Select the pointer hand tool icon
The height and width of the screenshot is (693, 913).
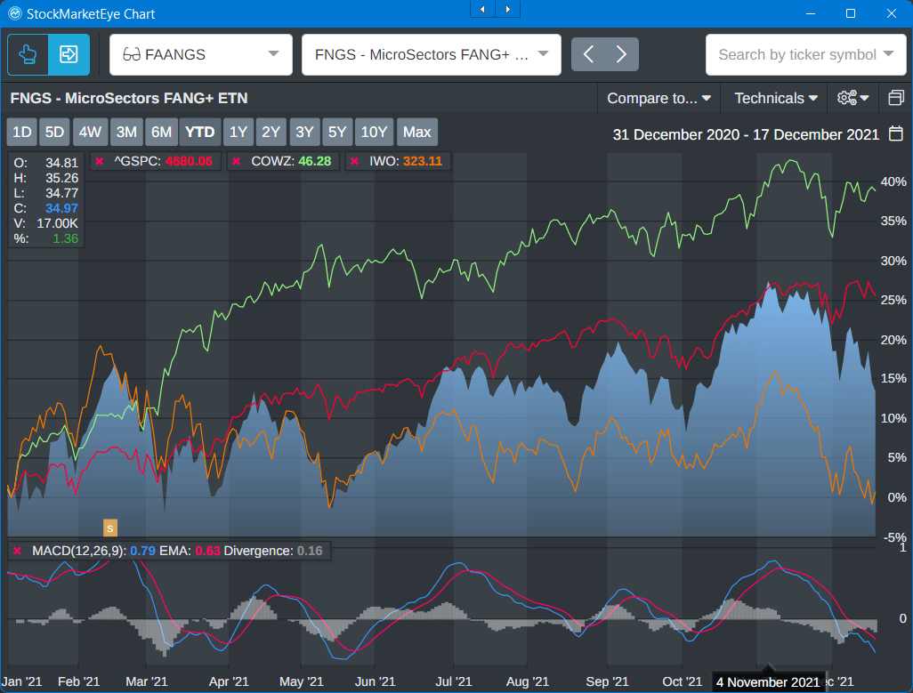pos(28,54)
